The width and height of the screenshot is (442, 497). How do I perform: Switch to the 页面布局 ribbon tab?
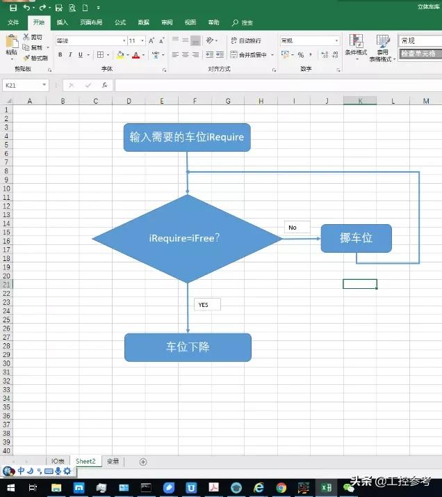pyautogui.click(x=91, y=22)
